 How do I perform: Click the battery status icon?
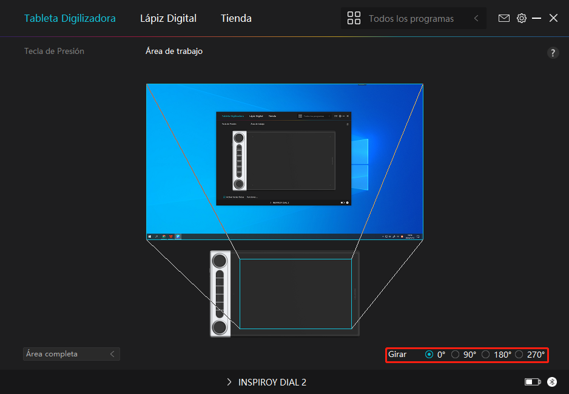[533, 382]
